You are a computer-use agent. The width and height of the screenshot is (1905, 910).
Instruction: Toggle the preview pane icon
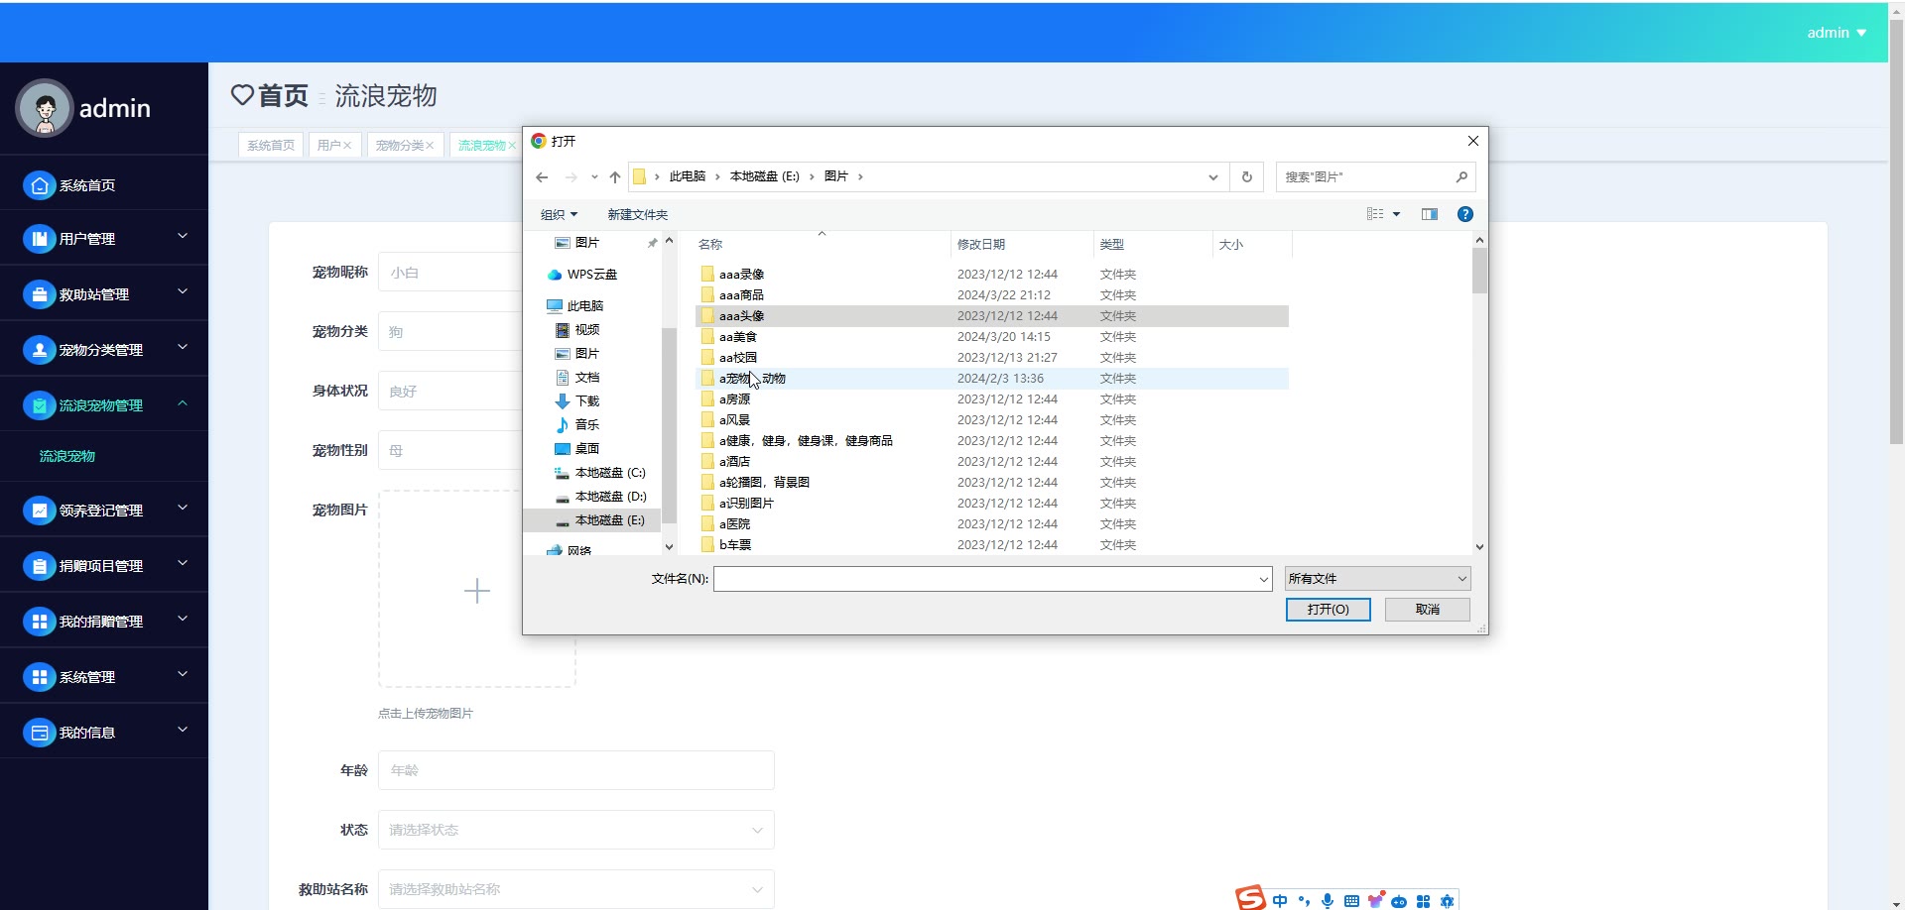click(x=1429, y=214)
